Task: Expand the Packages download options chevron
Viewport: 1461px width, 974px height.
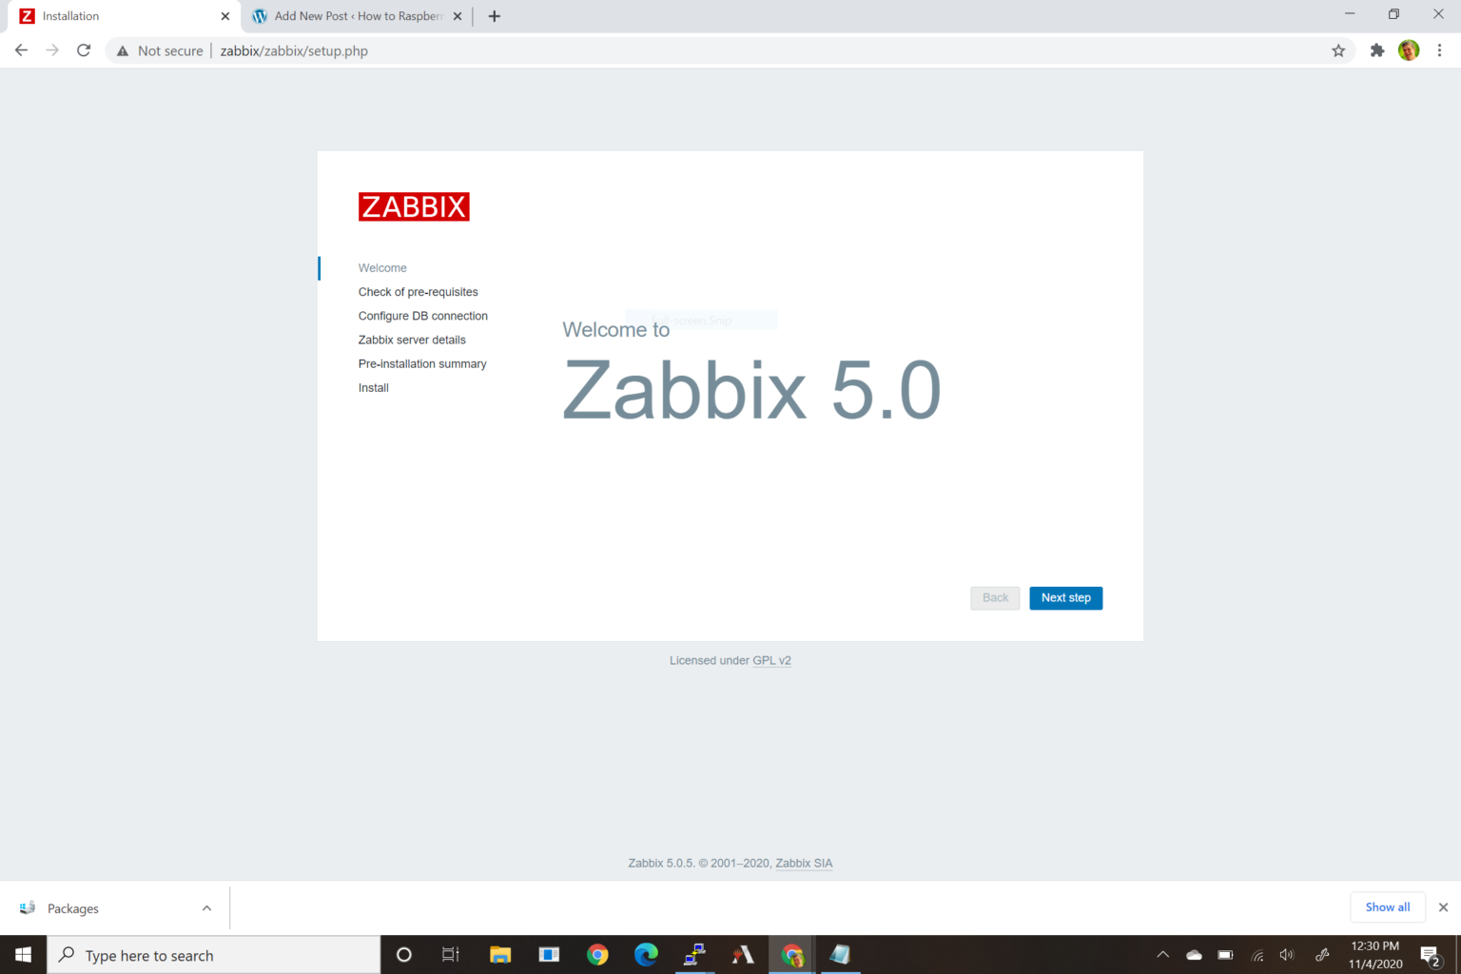Action: point(206,908)
